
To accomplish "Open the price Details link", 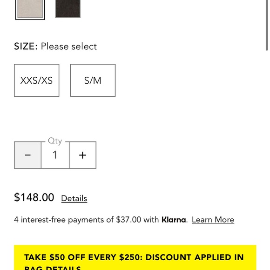I will coord(74,198).
